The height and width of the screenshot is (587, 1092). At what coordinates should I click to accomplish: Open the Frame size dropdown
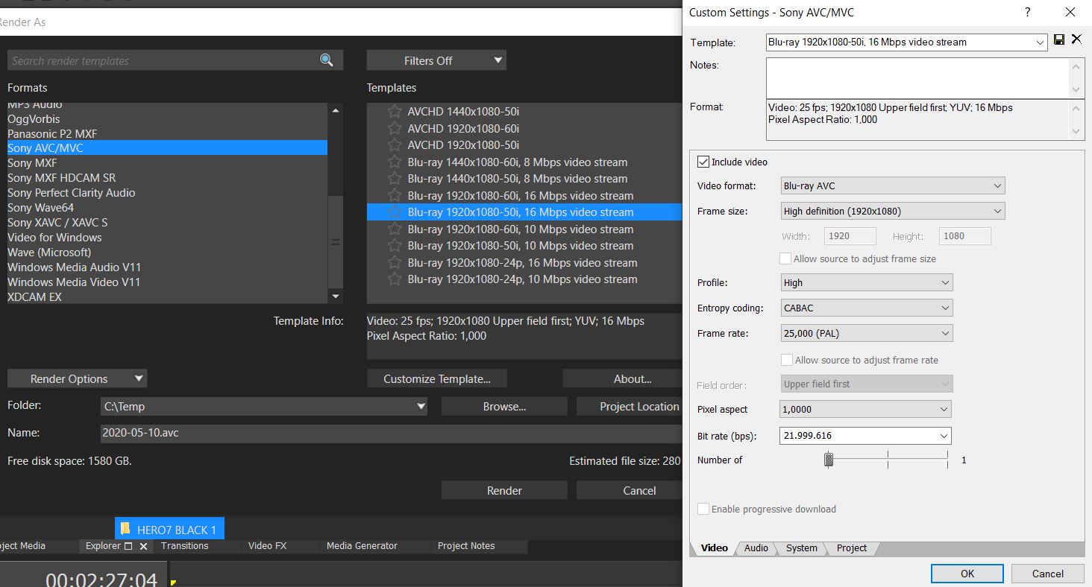tap(892, 211)
